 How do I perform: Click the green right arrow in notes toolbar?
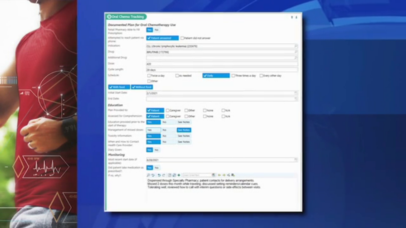click(224, 175)
